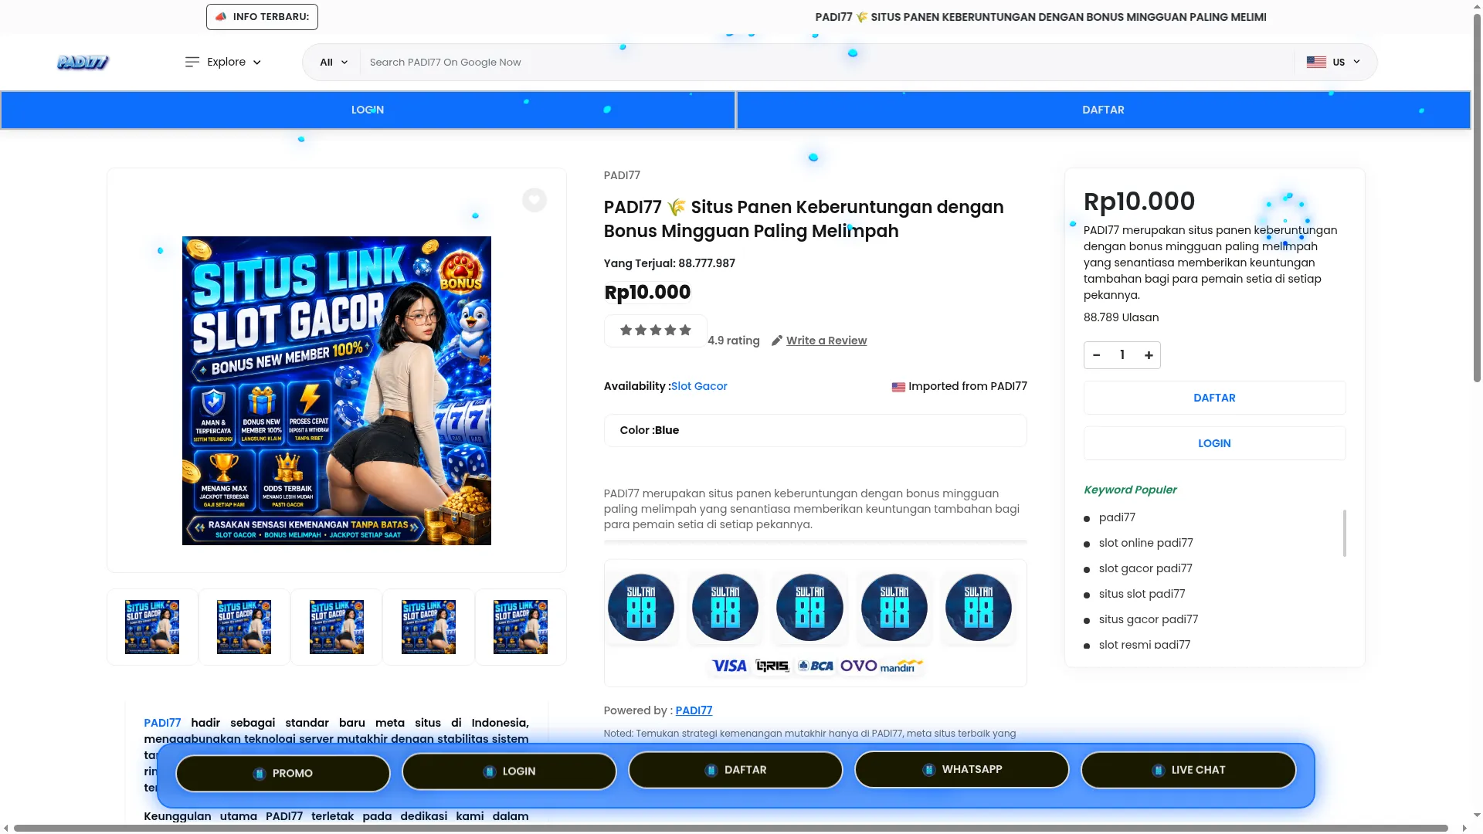Select the slot gacor padi77 keyword
This screenshot has width=1483, height=834.
(x=1145, y=568)
